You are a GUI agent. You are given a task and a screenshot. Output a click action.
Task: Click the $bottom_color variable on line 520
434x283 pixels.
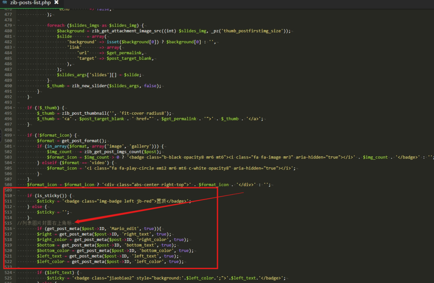53,251
